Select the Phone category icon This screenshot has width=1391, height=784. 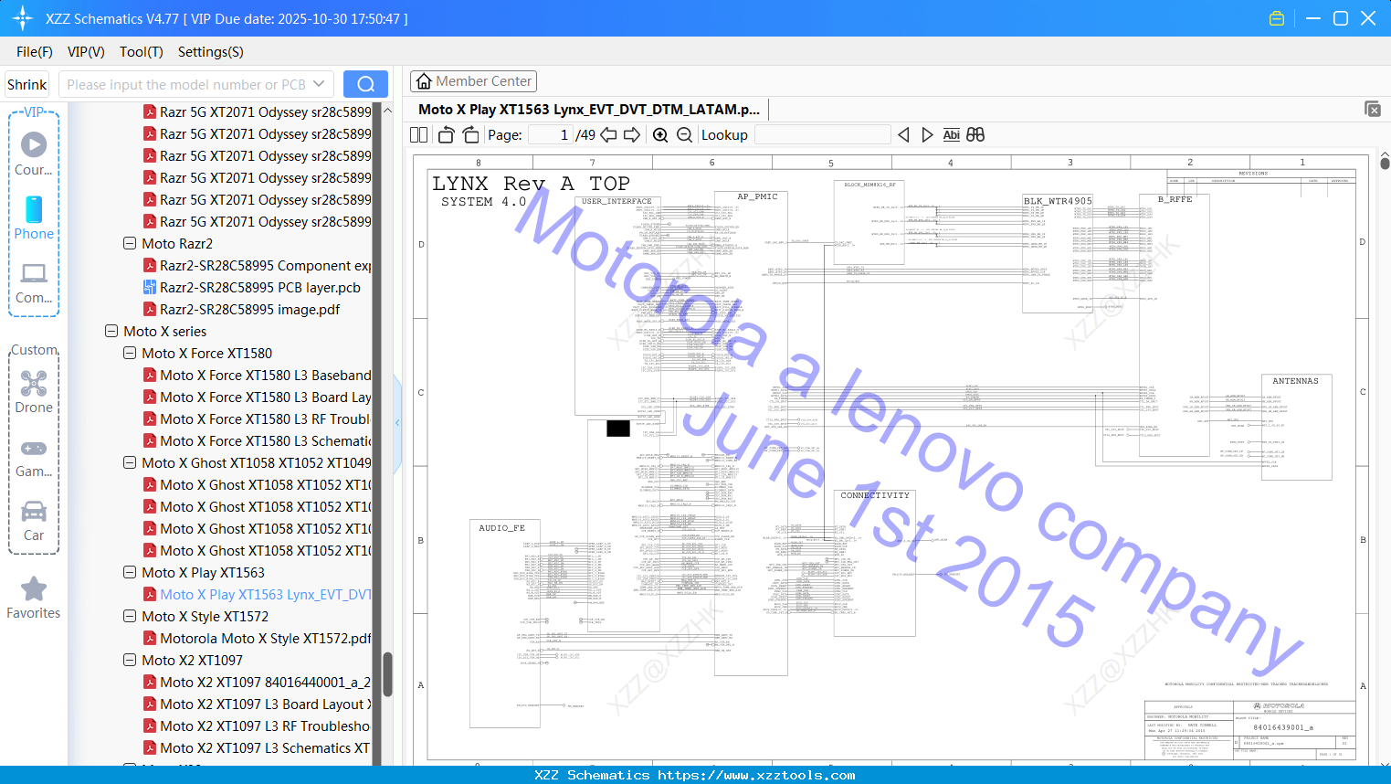pos(34,217)
